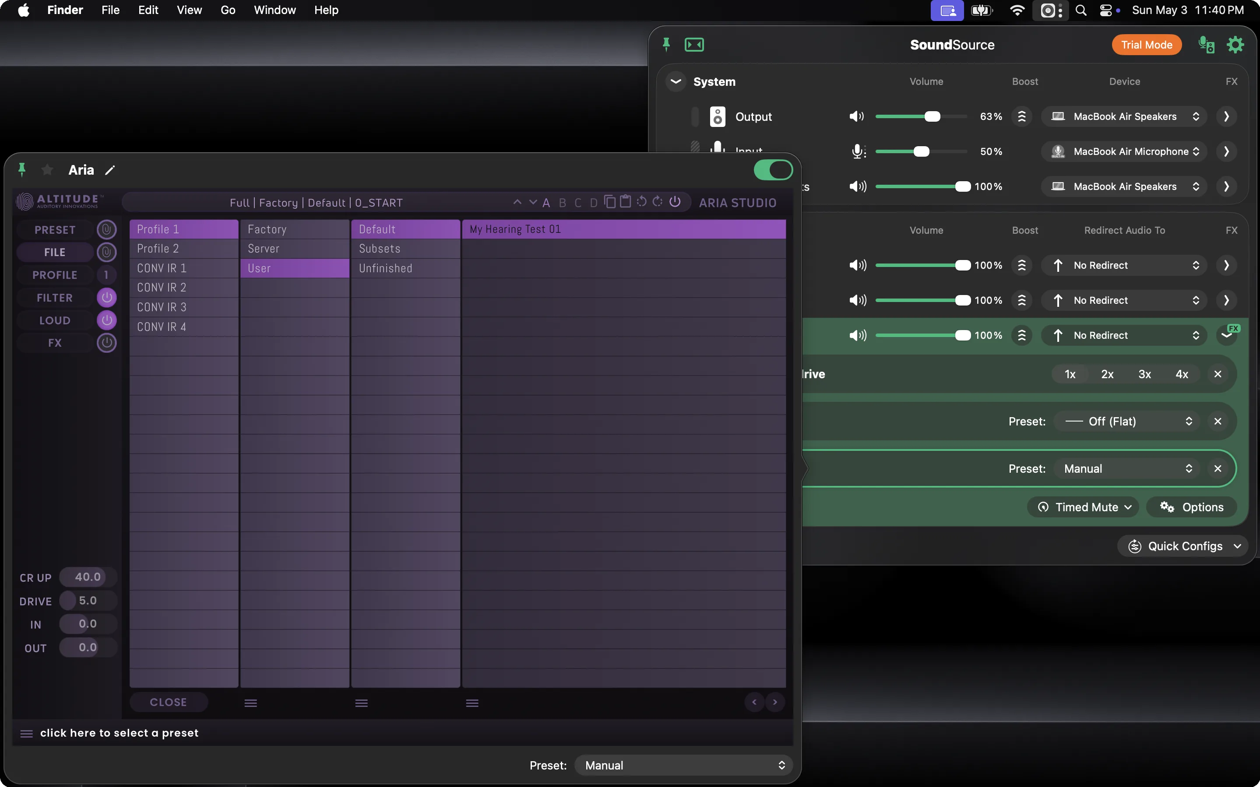Click the round icon beside PRESET
Screen dimensions: 1260x787
point(107,229)
